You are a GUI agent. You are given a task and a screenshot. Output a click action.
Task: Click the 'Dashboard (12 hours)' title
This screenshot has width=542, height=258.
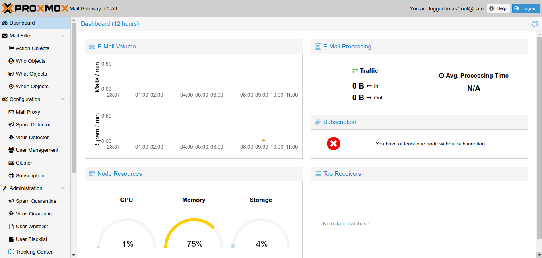tap(110, 24)
